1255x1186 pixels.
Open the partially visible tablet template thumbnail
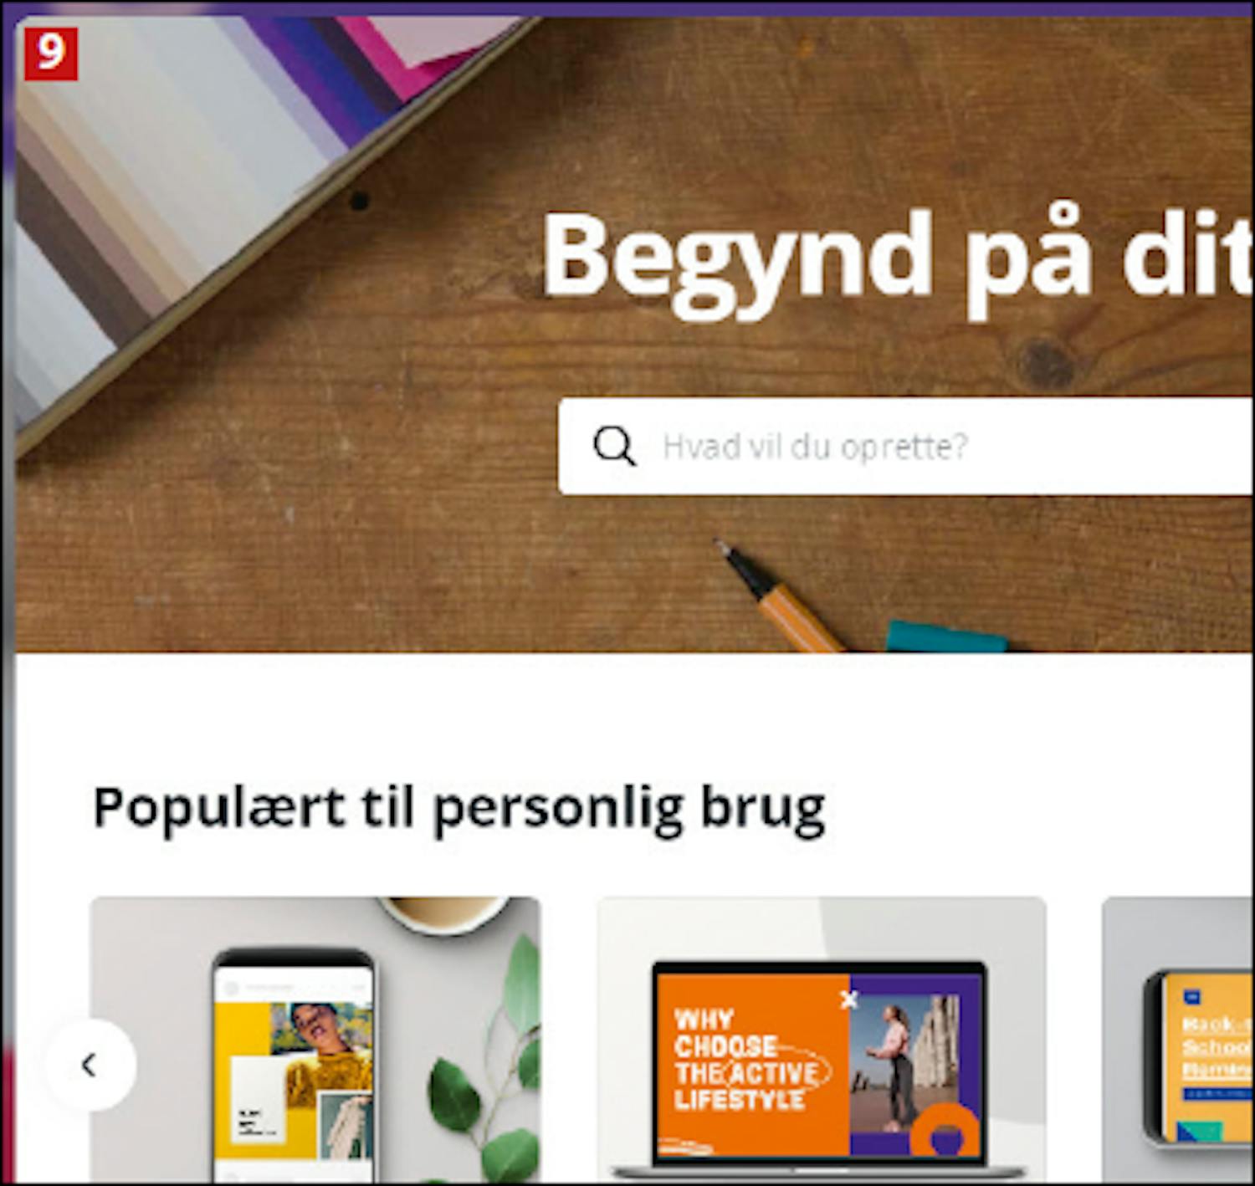1178,1040
